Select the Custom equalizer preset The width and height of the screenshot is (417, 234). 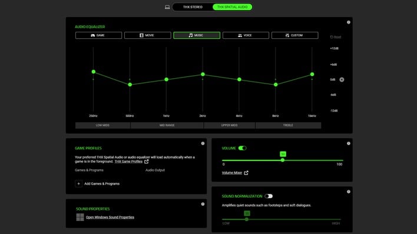point(294,35)
